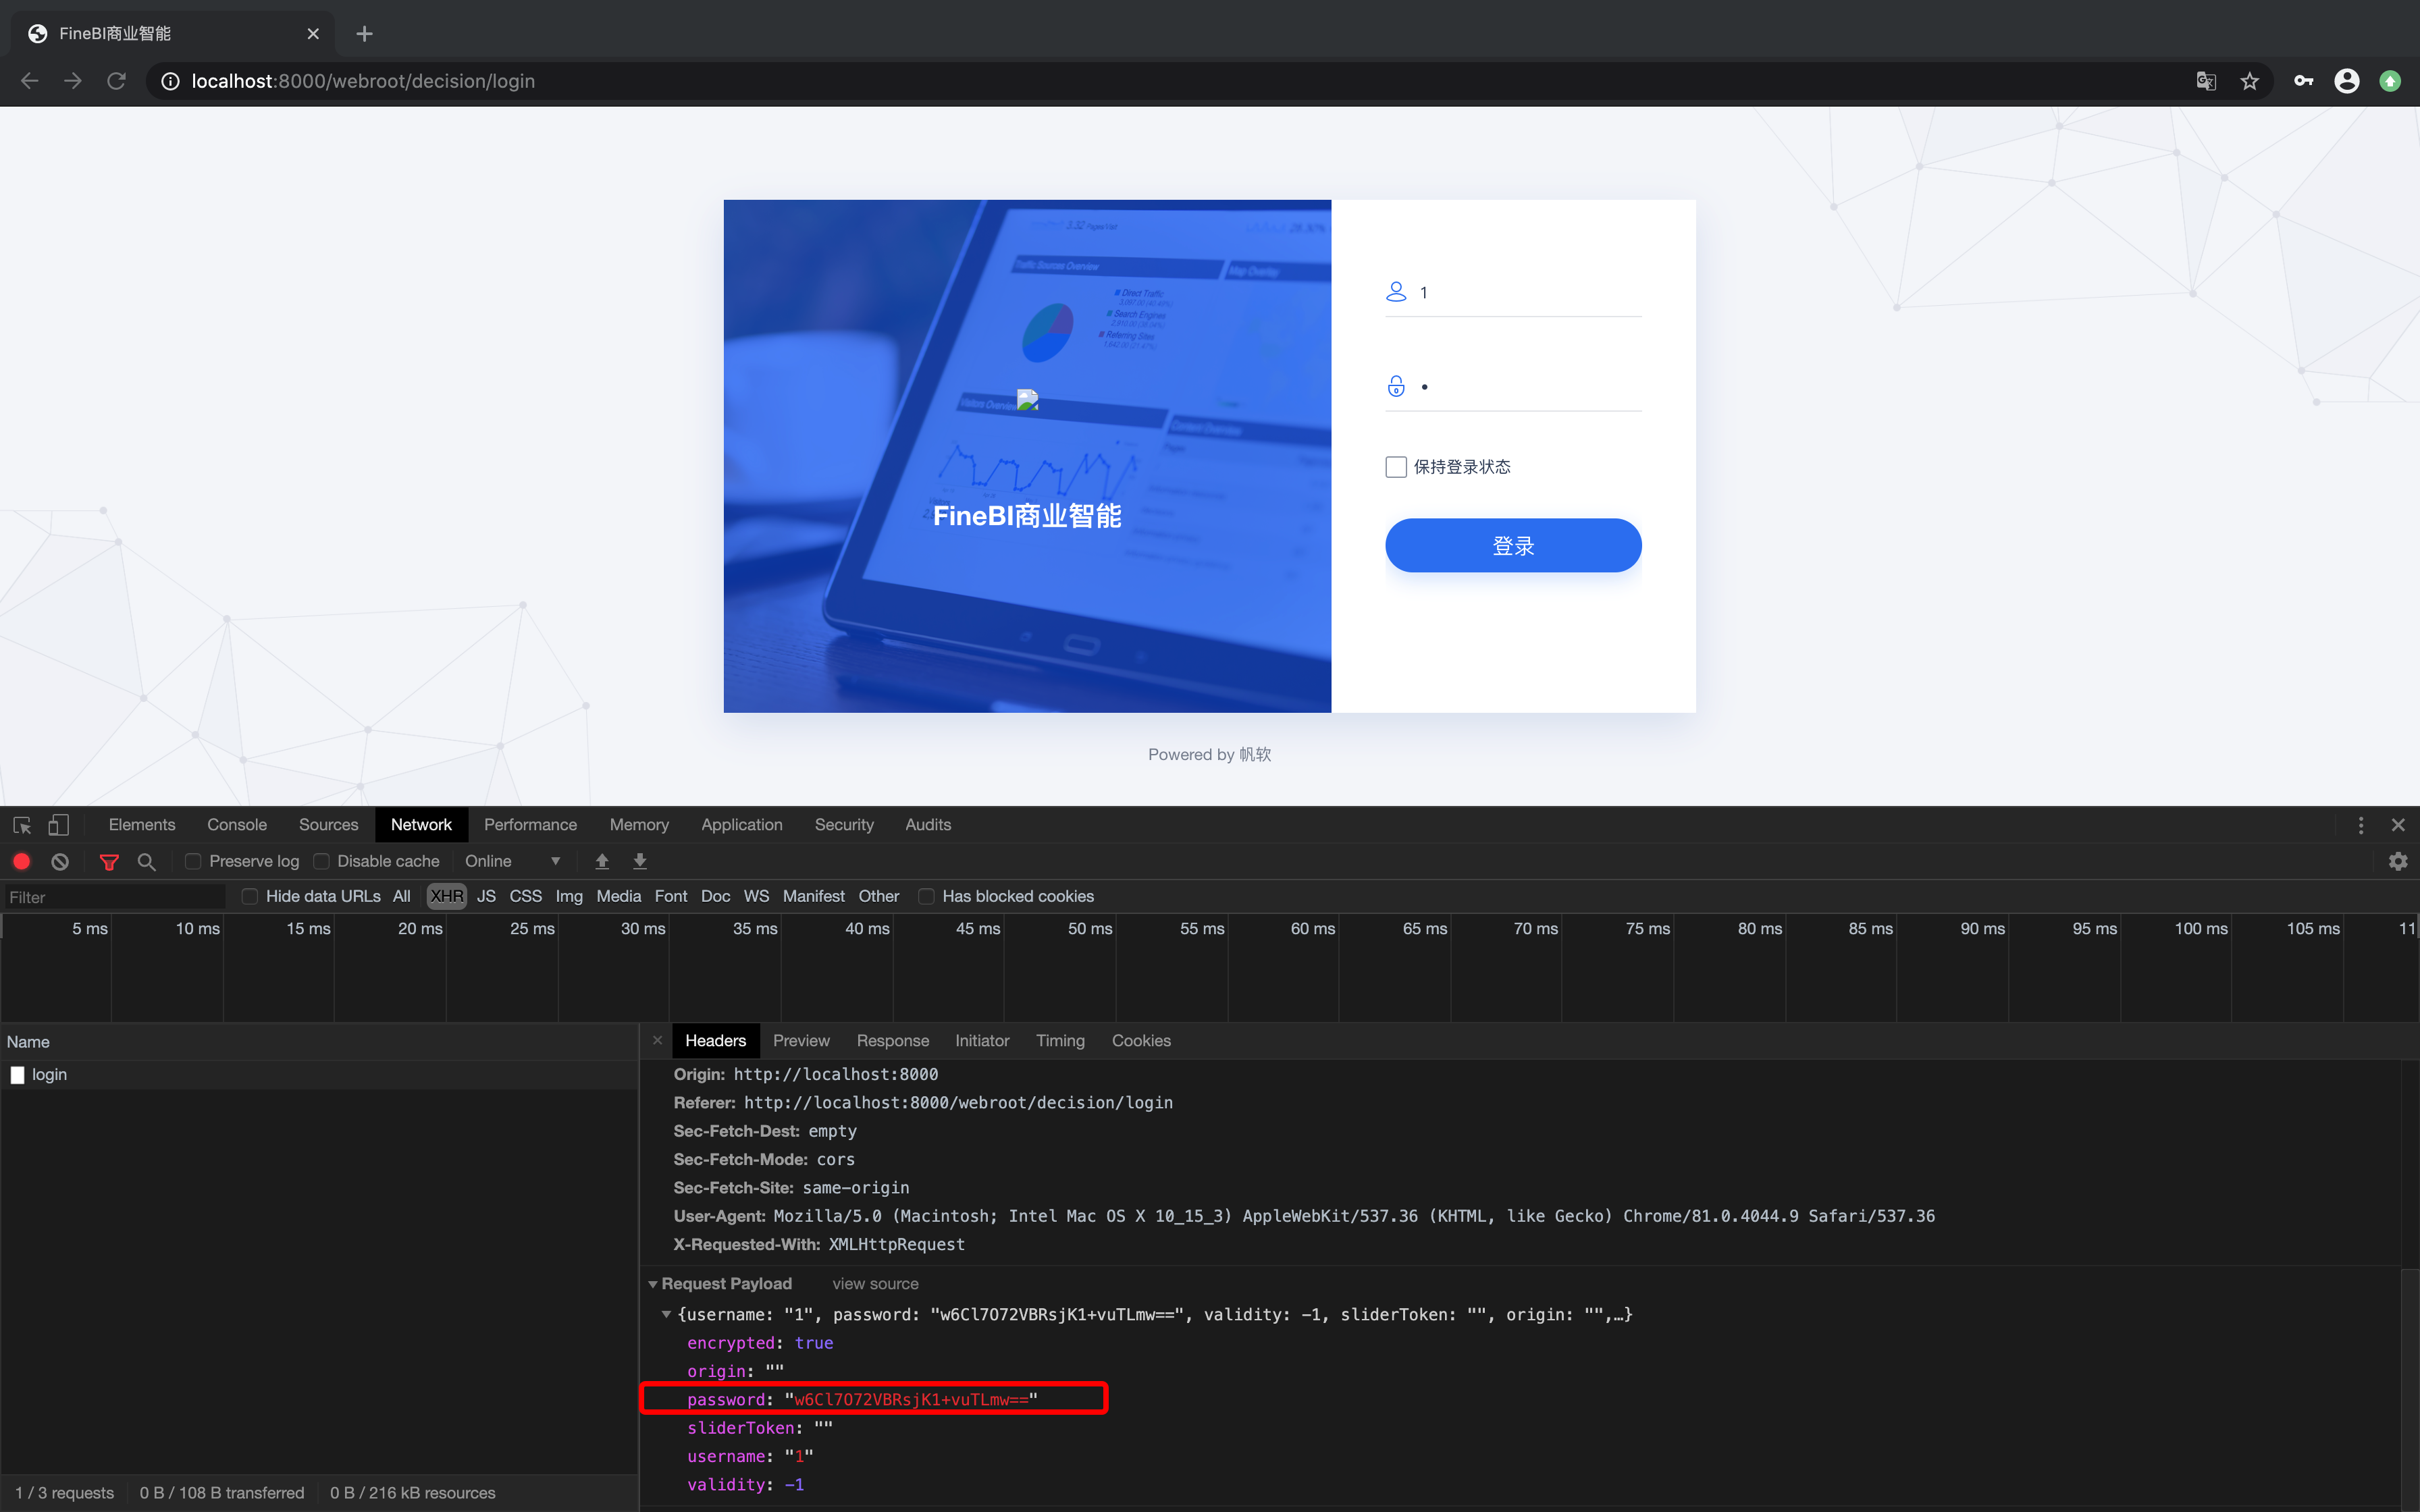The width and height of the screenshot is (2420, 1512).
Task: Tick Hide data URLs checkbox
Action: [250, 896]
